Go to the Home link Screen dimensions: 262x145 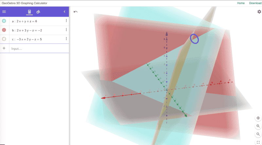point(241,3)
